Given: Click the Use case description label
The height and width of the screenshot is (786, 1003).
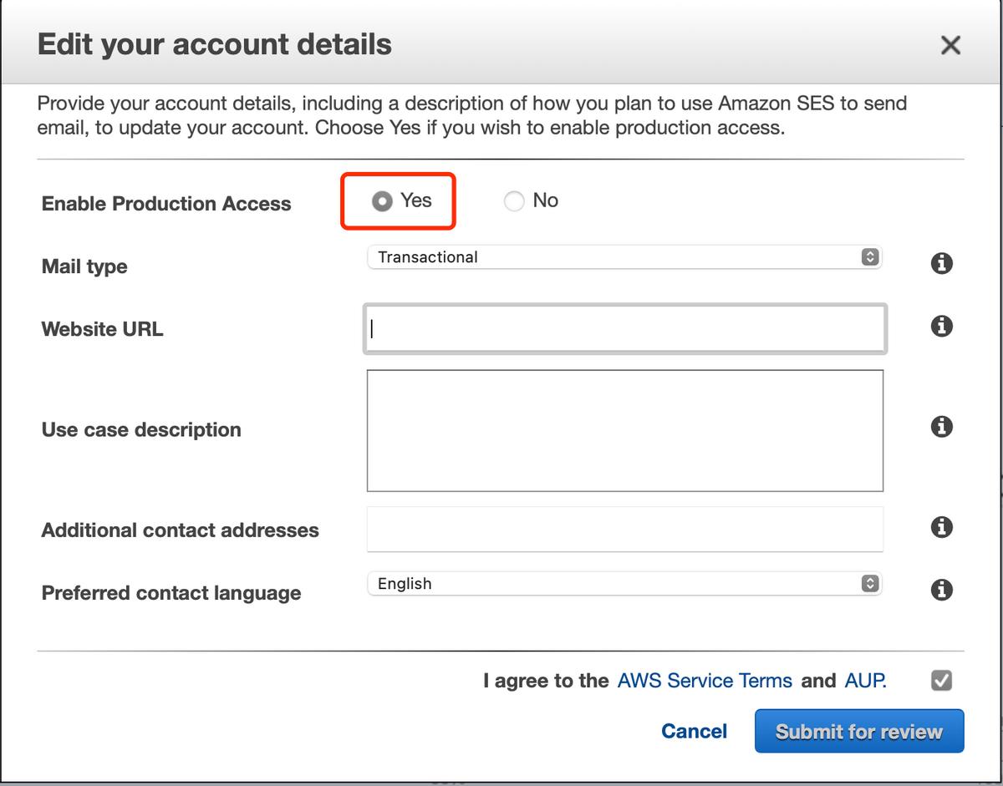Looking at the screenshot, I should point(141,430).
